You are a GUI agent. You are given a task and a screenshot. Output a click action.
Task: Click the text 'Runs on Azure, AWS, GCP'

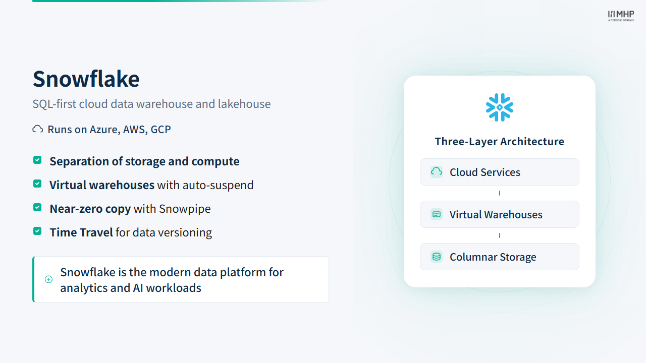click(x=110, y=130)
